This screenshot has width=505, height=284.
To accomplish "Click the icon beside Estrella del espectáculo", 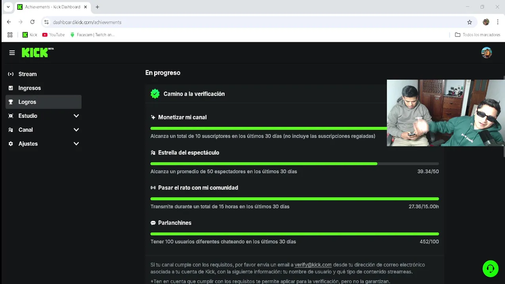I will click(153, 153).
